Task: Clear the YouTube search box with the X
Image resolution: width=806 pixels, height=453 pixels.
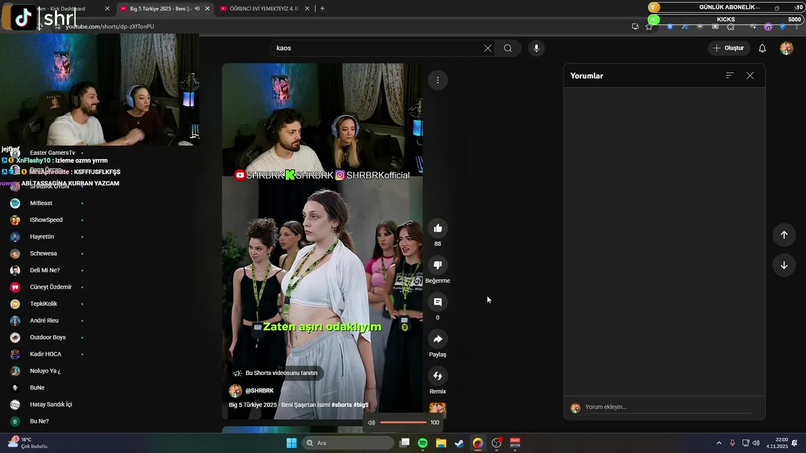Action: [487, 48]
